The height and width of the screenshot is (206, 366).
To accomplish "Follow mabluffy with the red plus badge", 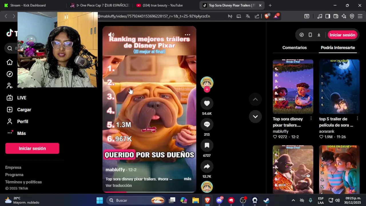I will point(207,90).
